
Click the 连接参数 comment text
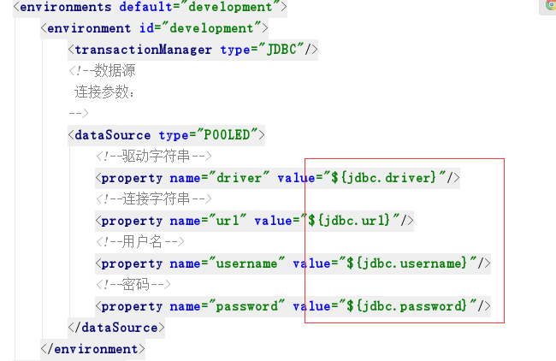104,92
